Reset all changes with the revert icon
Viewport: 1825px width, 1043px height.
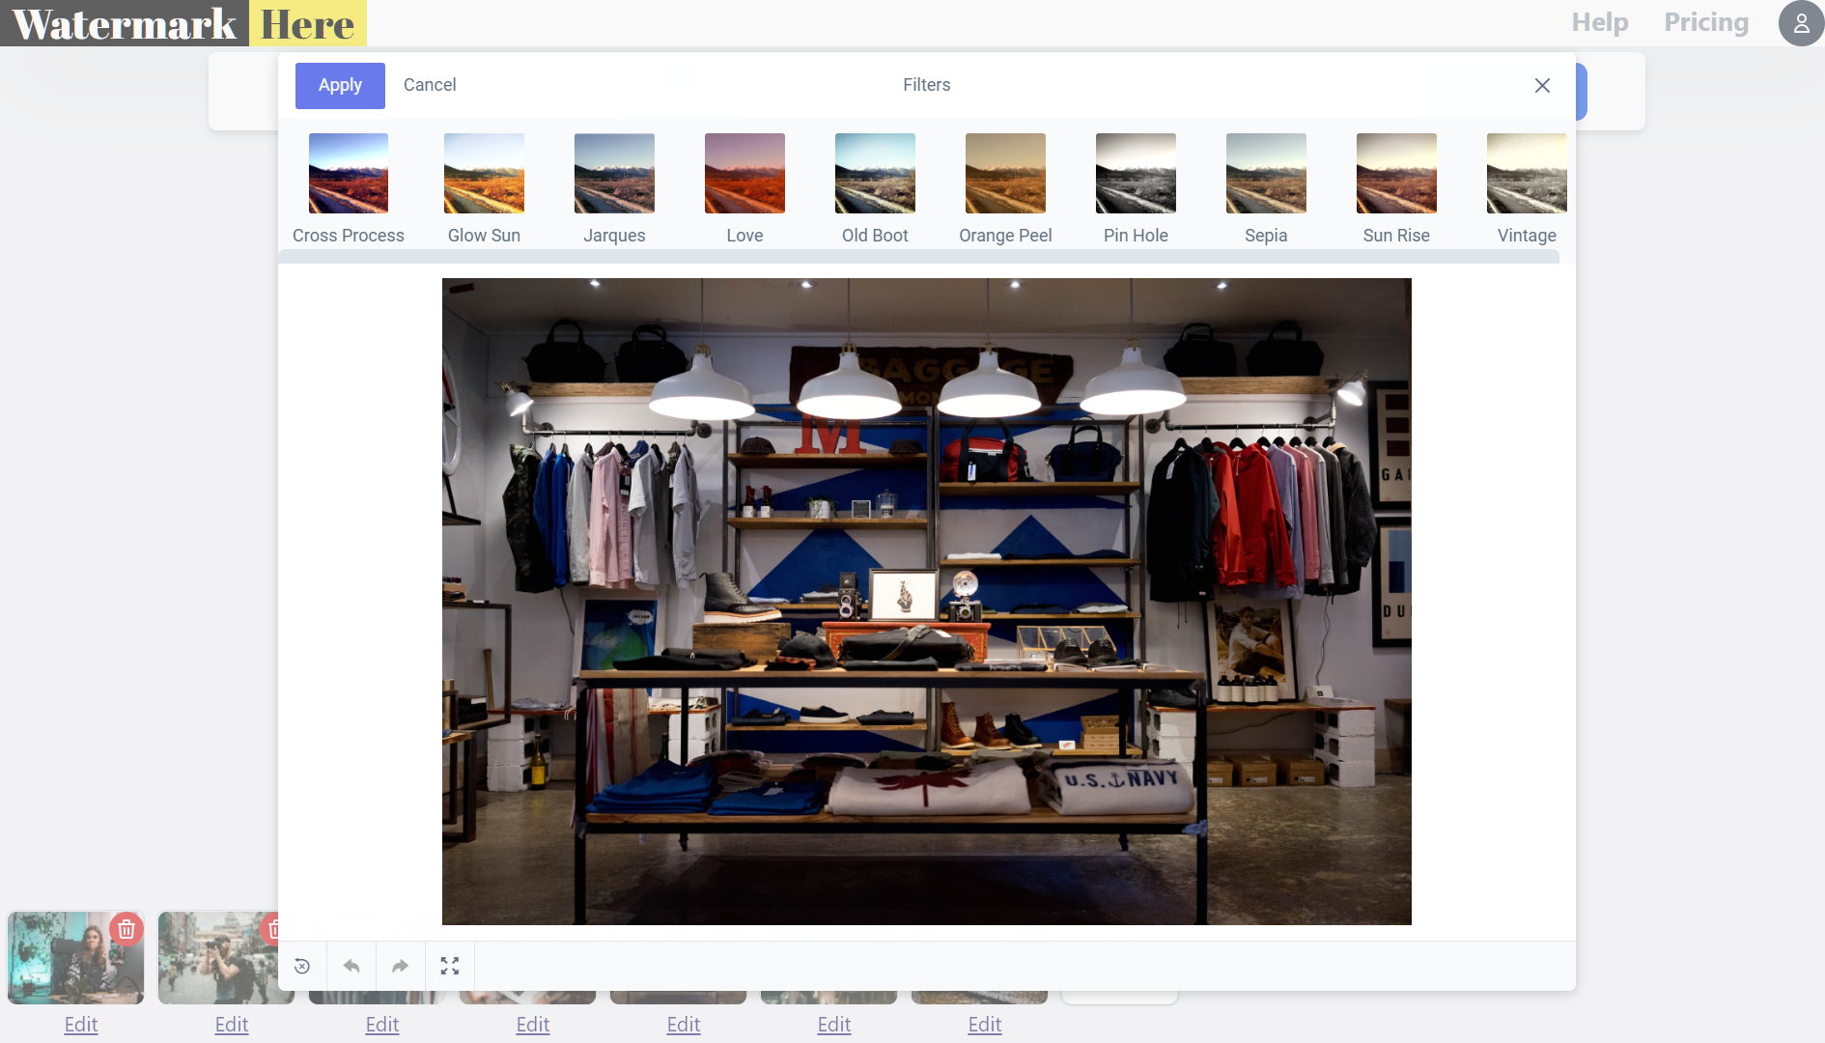click(301, 966)
